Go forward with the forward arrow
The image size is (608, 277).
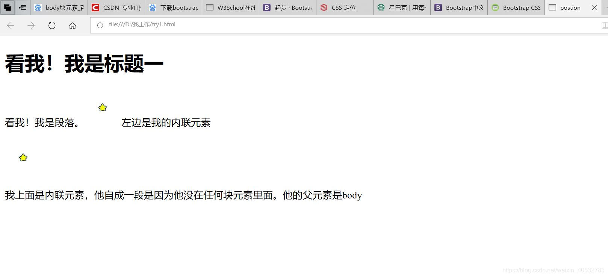pyautogui.click(x=31, y=25)
